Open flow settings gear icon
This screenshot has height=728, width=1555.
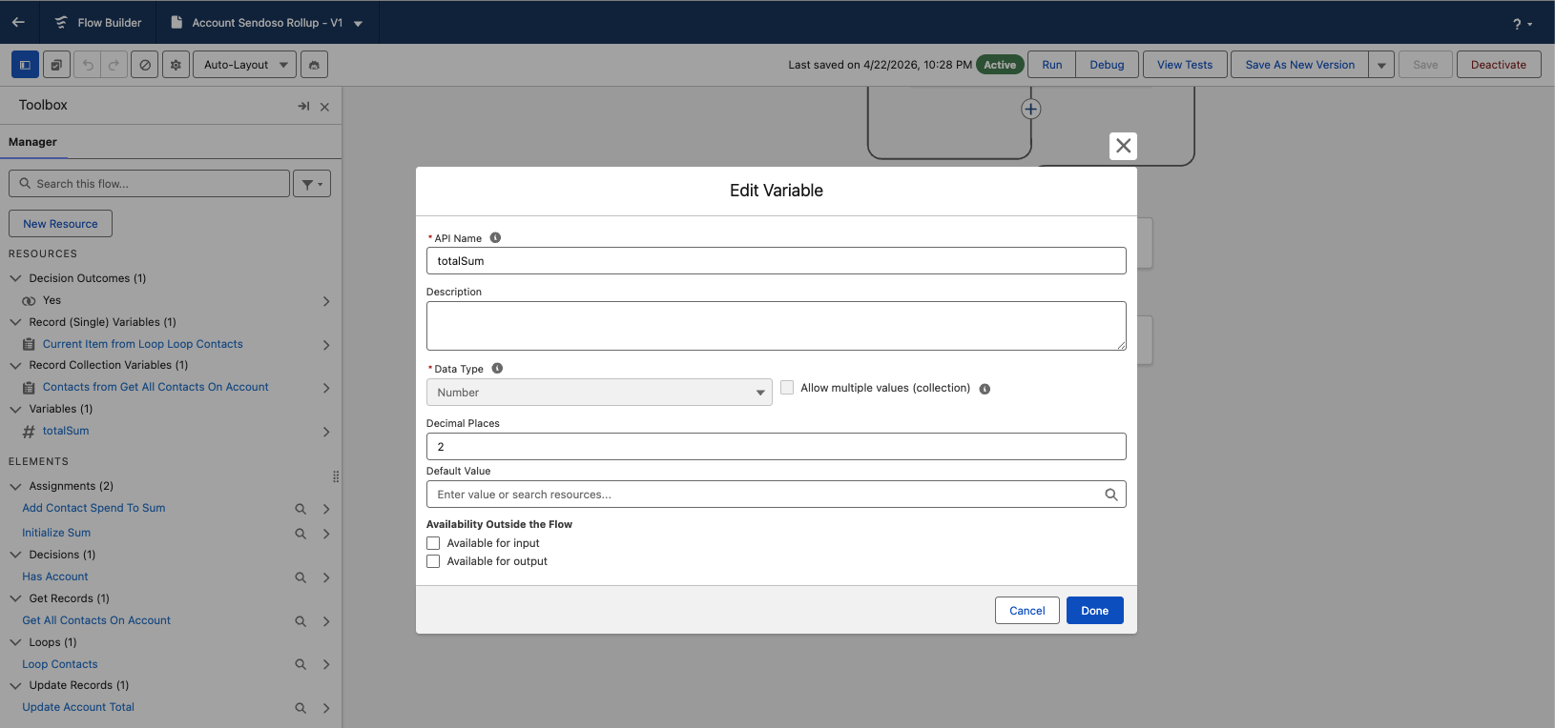176,65
